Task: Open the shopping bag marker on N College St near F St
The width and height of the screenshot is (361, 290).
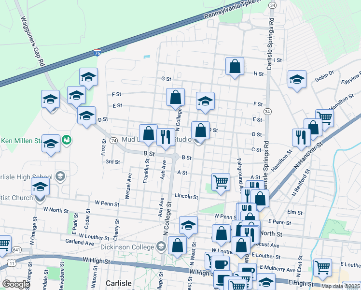Action: [x=176, y=97]
